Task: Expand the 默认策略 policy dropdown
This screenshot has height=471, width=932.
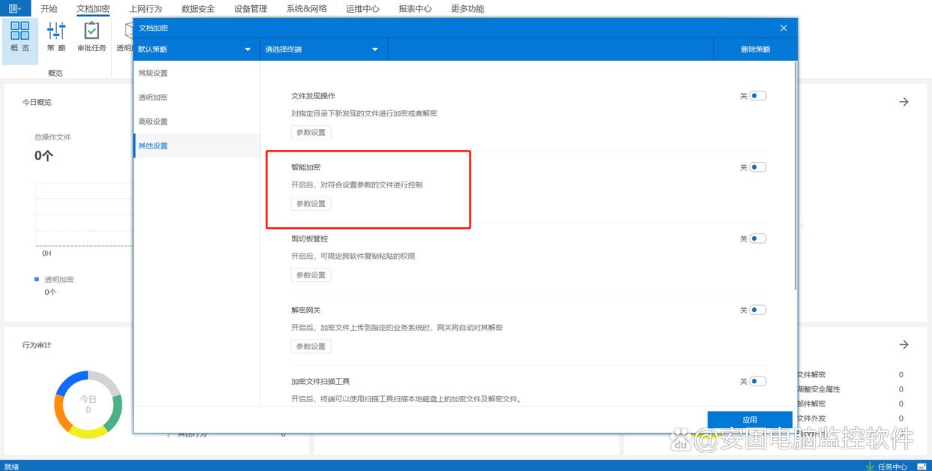Action: pyautogui.click(x=195, y=49)
